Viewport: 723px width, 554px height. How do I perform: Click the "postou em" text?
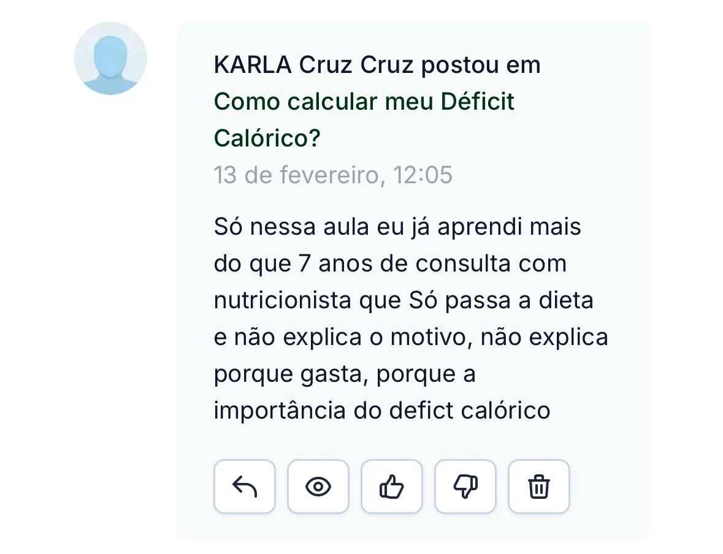(x=481, y=65)
